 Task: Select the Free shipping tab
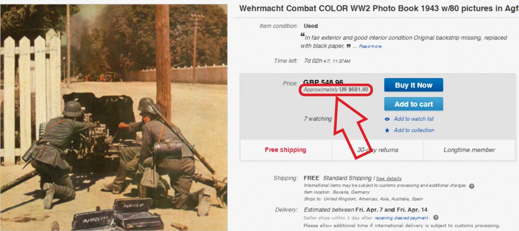pyautogui.click(x=285, y=150)
